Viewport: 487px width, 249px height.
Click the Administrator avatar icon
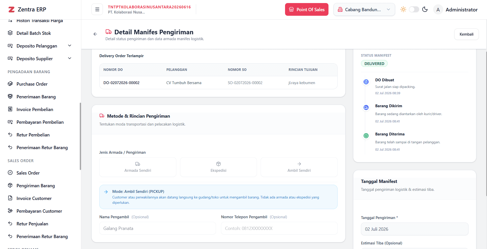[x=438, y=10]
